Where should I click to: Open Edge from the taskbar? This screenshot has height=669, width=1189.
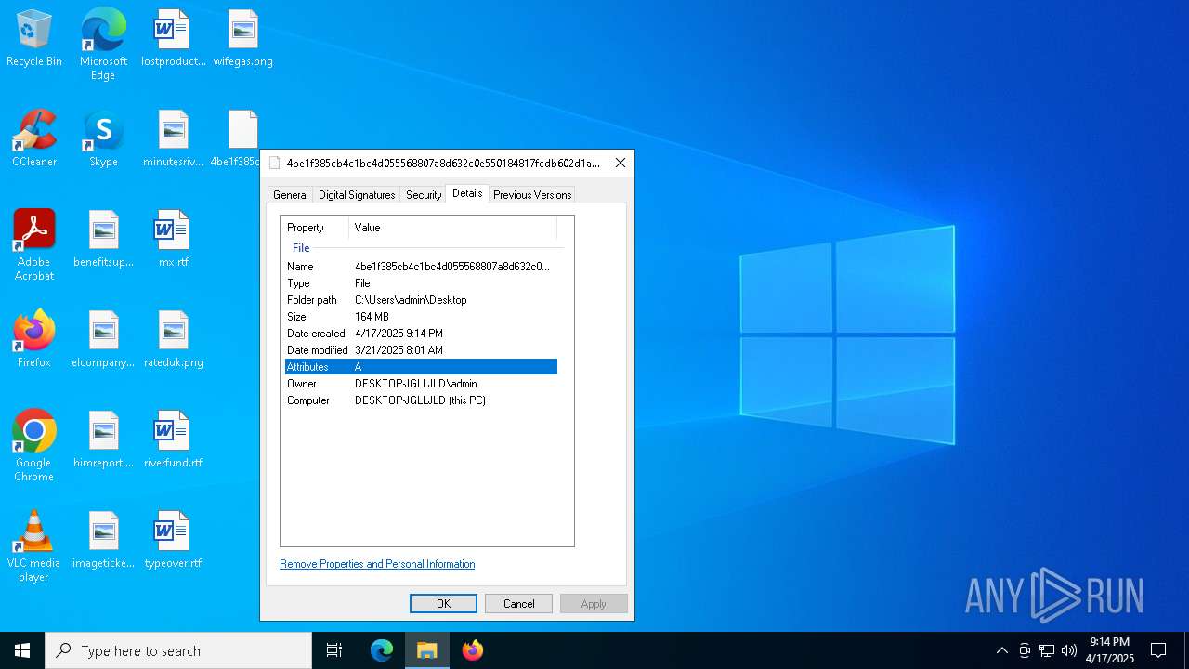point(382,650)
